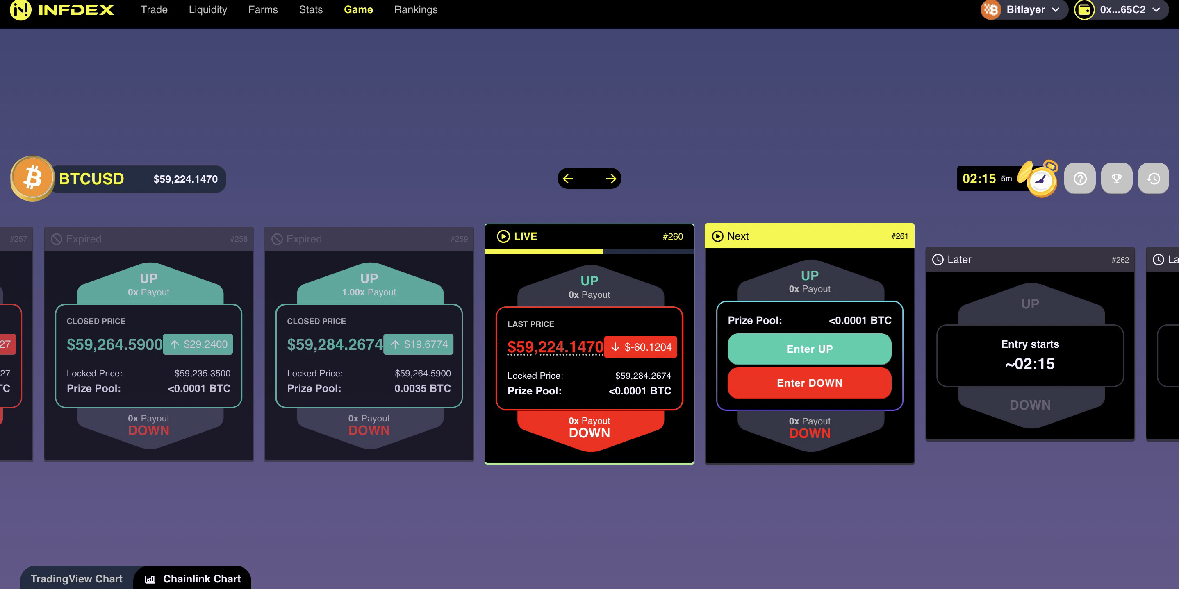Click the $59,224.1470 ticker price
This screenshot has width=1179, height=589.
185,179
